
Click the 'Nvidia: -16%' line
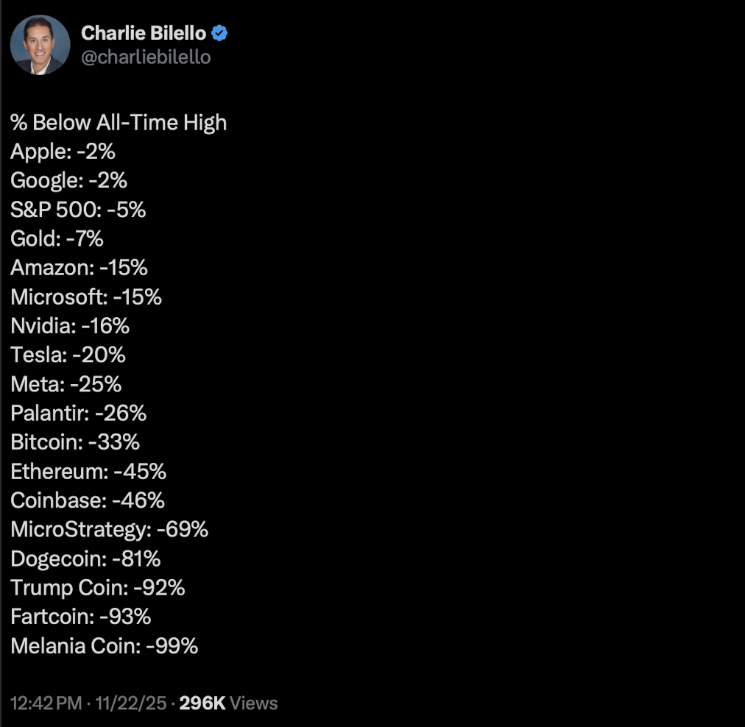click(x=70, y=325)
